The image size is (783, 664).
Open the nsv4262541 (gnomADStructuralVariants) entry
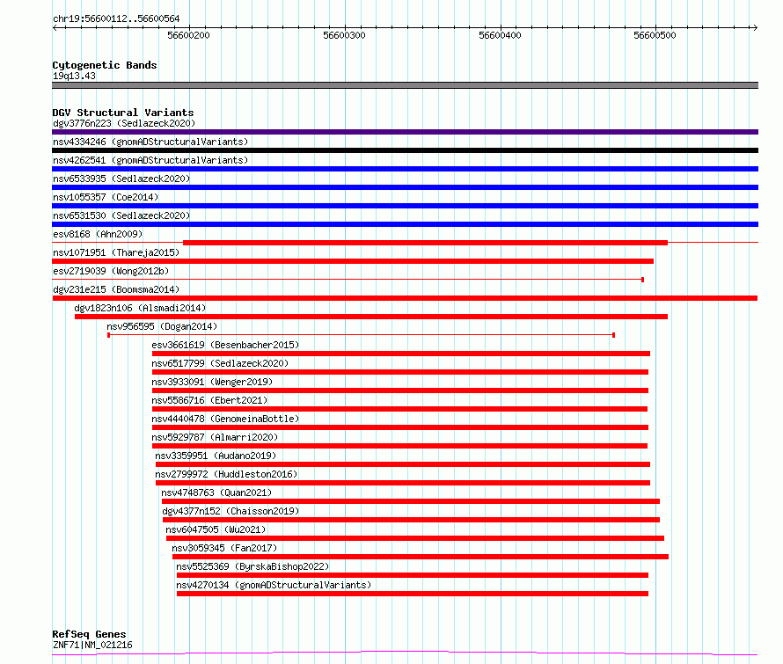tap(150, 160)
